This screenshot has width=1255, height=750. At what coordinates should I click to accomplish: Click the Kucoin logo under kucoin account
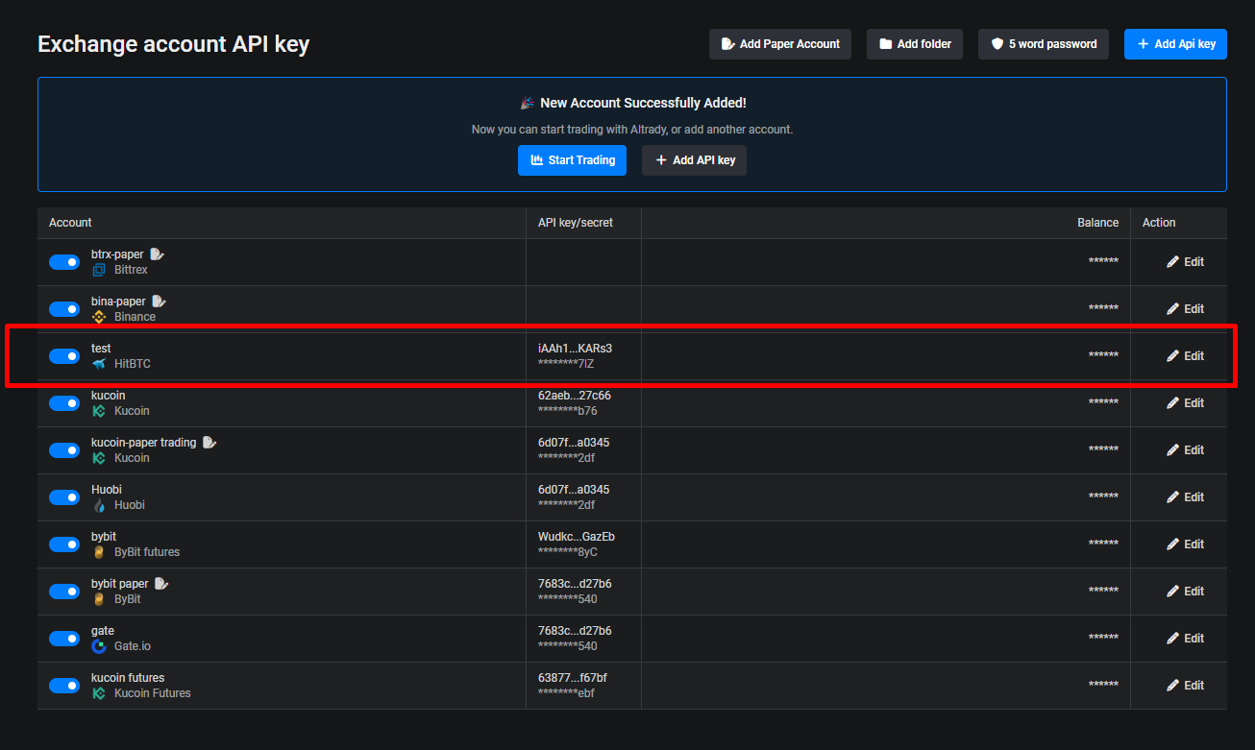coord(98,411)
